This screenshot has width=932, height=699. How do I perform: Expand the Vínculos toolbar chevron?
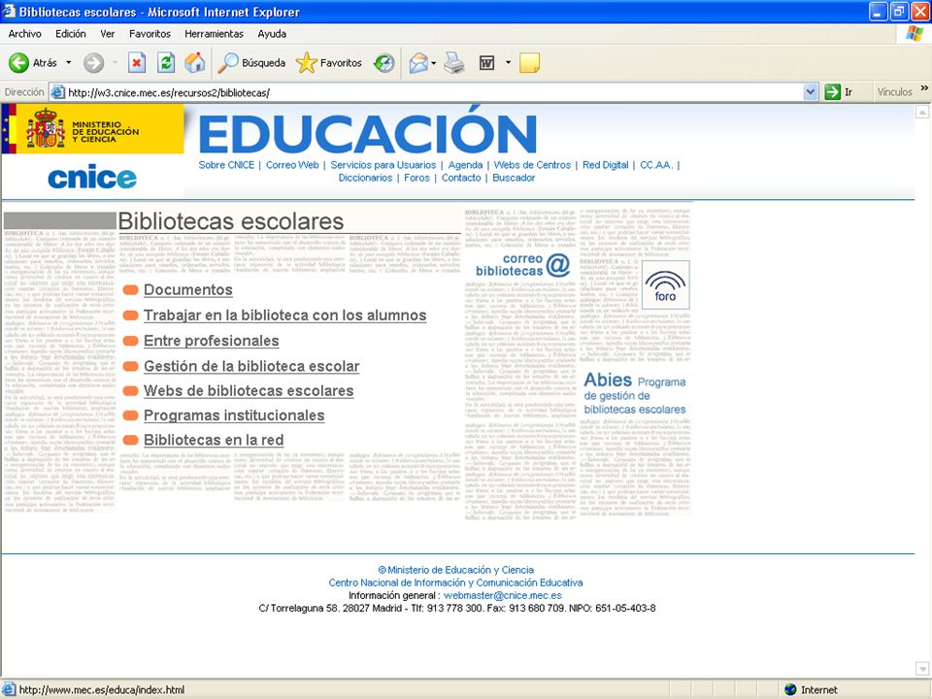(924, 88)
